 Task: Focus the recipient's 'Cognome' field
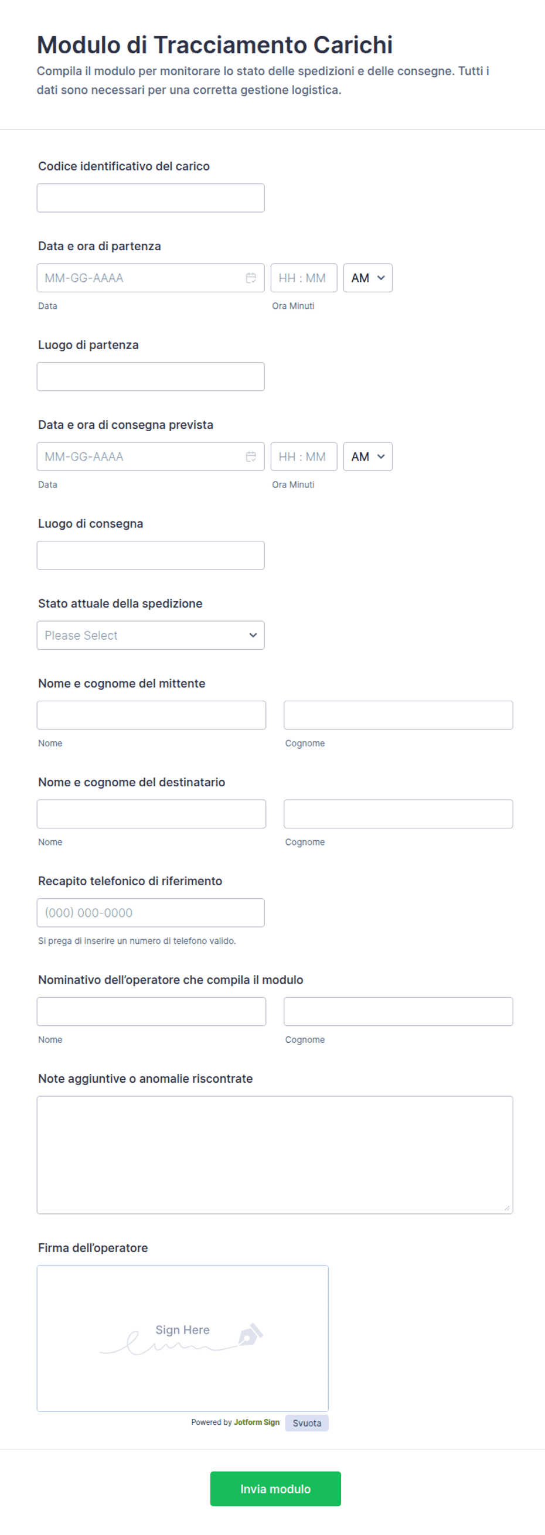[x=398, y=814]
